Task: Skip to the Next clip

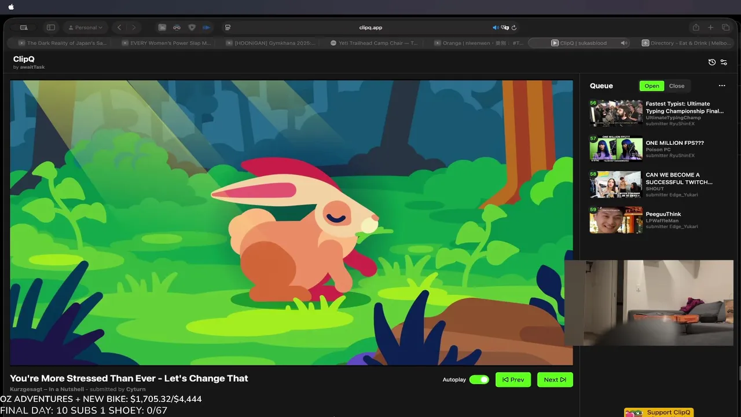Action: coord(555,380)
